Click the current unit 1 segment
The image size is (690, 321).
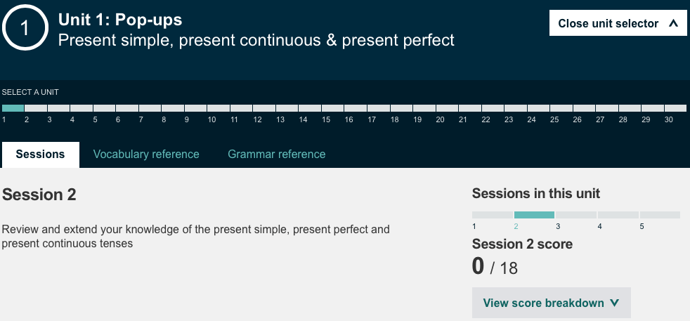coord(13,108)
